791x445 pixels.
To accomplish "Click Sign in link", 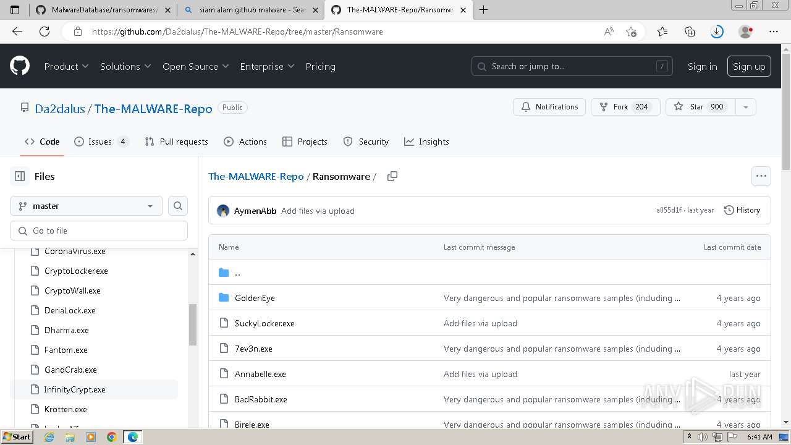I will 702,66.
